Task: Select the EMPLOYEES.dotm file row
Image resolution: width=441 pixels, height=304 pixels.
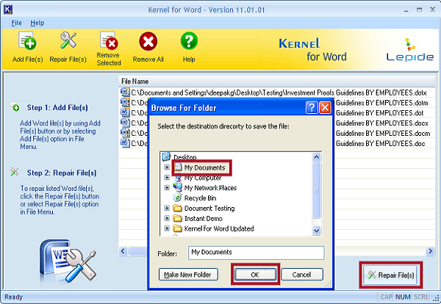Action: click(276, 103)
